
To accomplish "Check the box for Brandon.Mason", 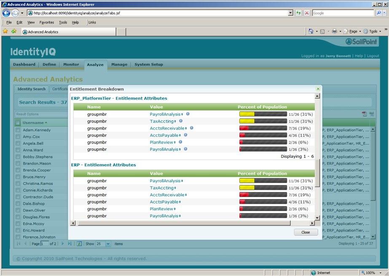I will point(18,163).
